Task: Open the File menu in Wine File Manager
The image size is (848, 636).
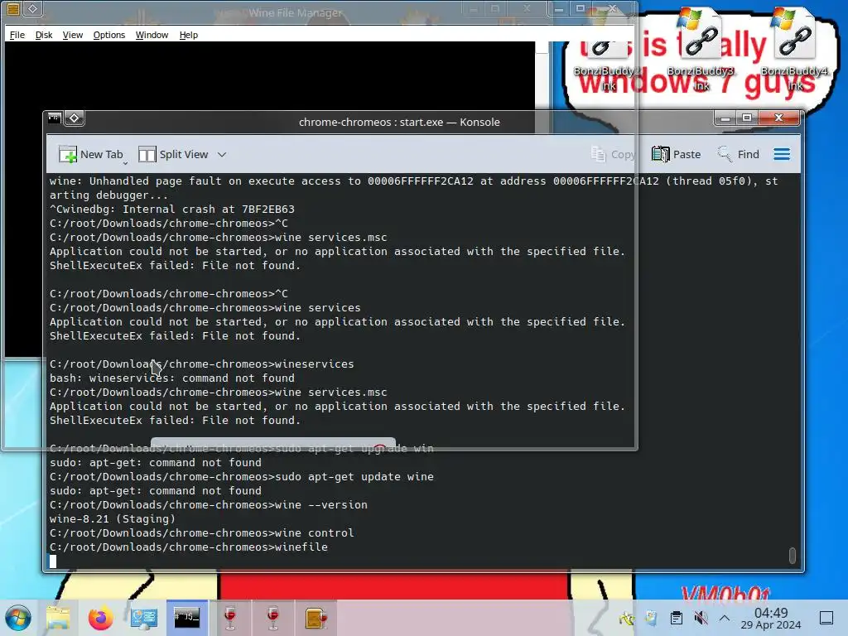Action: point(17,35)
